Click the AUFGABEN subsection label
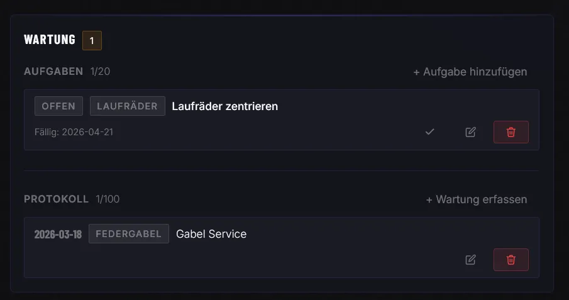 point(53,72)
